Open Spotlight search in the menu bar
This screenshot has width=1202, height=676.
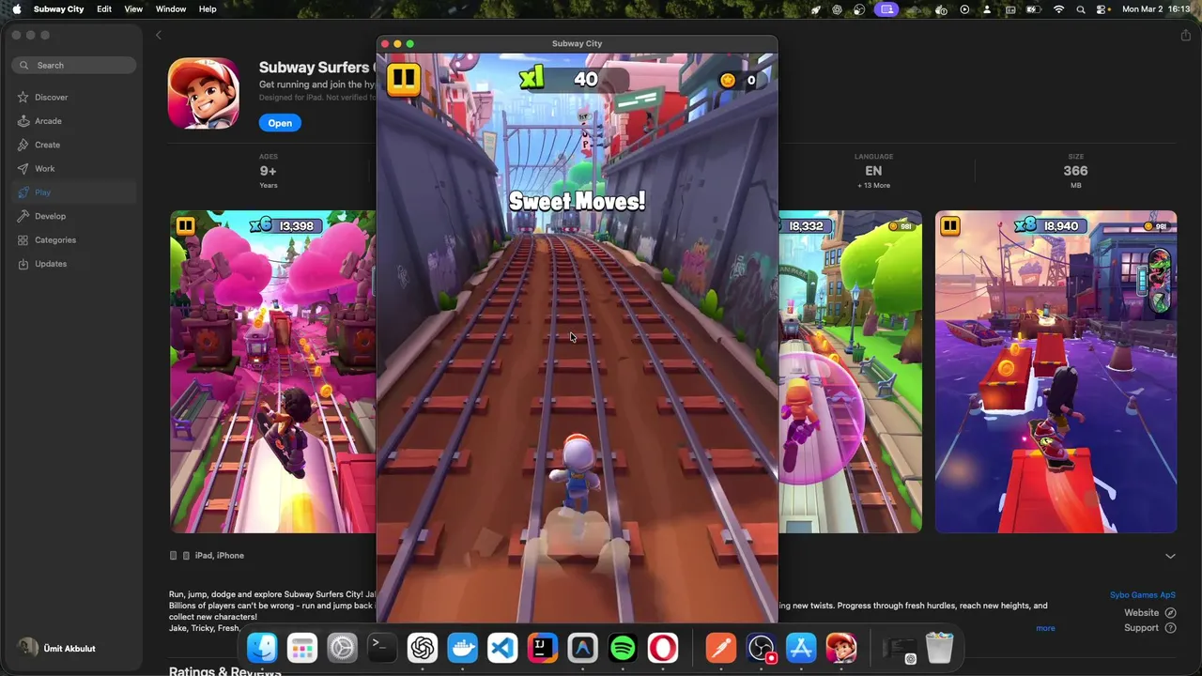1081,9
